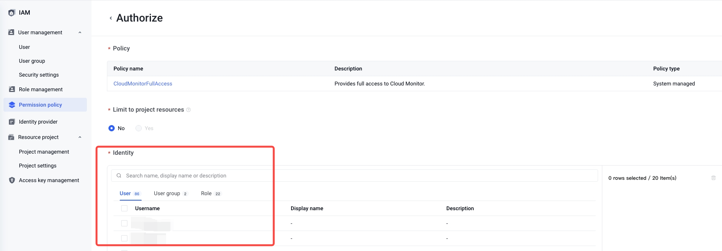Check the first user row checkbox

pyautogui.click(x=124, y=223)
